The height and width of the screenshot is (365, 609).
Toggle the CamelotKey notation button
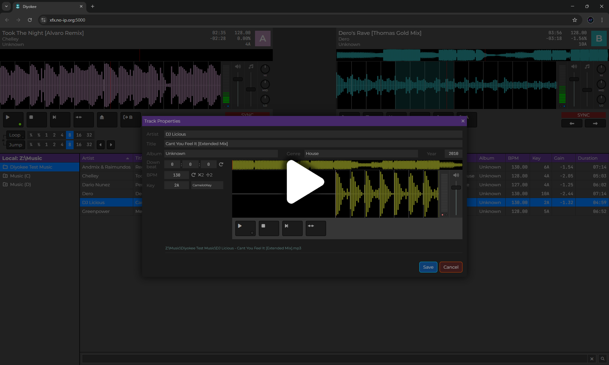point(207,185)
